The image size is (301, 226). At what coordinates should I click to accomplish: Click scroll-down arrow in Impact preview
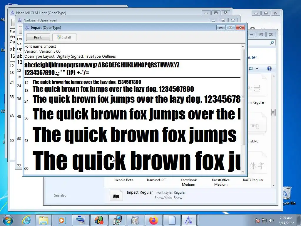[x=243, y=172]
